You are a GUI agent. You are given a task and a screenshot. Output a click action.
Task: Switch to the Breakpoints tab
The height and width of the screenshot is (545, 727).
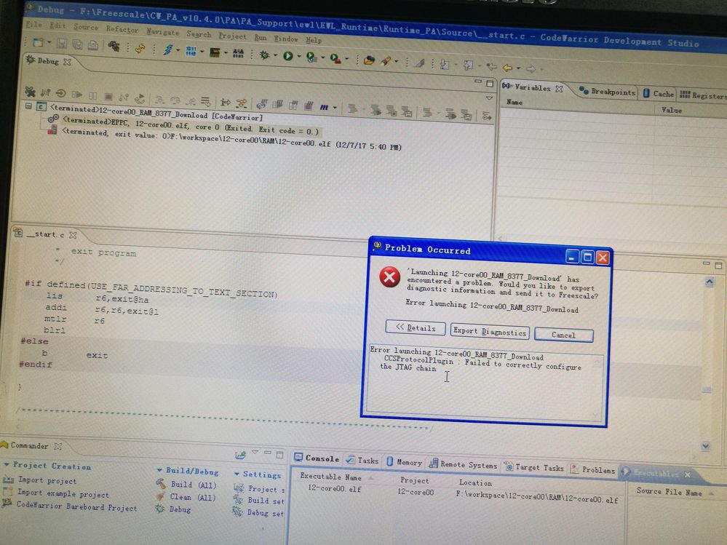click(606, 91)
